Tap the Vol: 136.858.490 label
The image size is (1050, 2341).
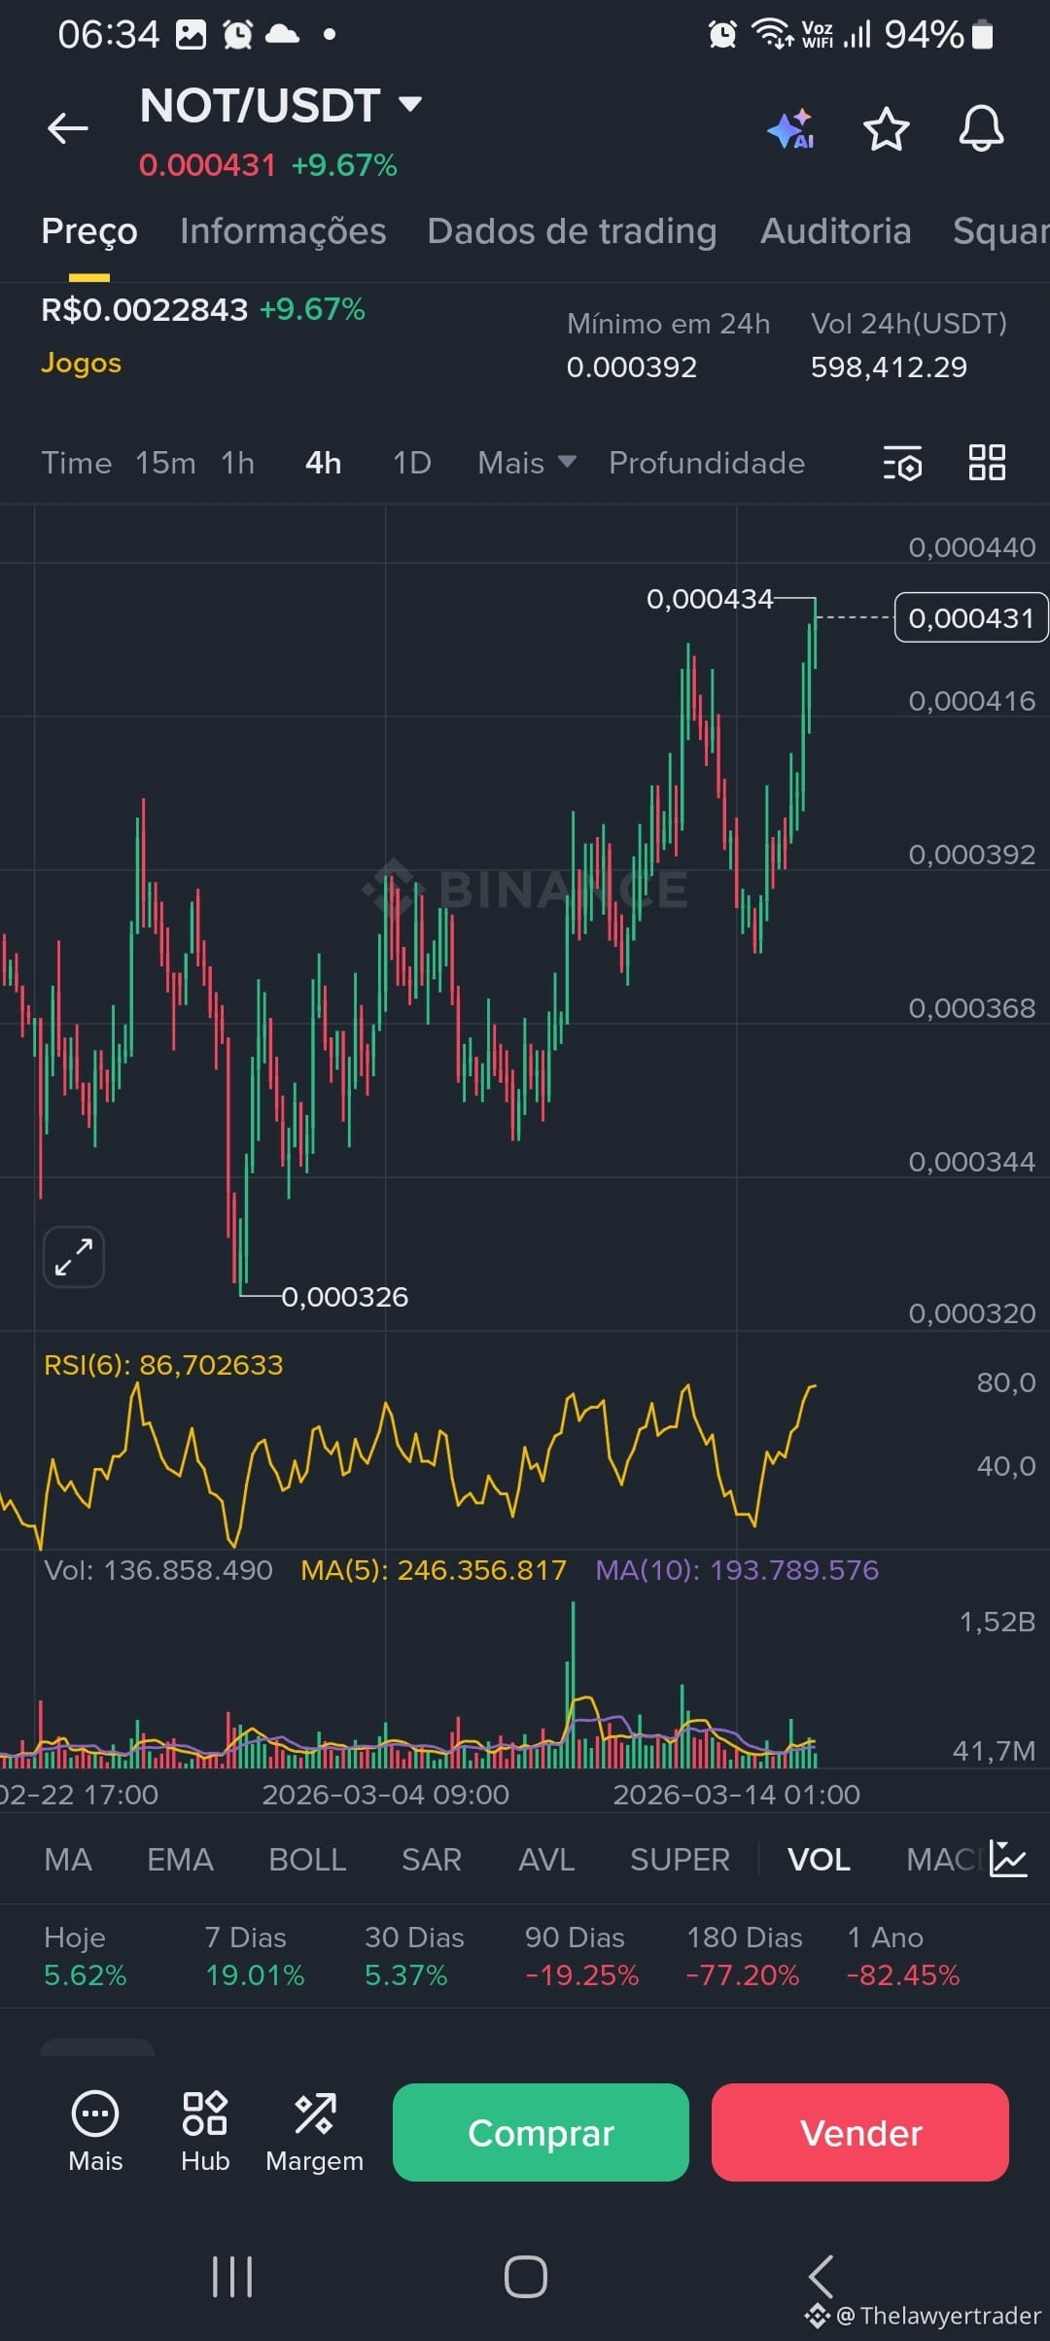click(158, 1570)
